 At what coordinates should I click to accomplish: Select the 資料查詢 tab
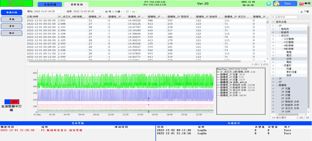pyautogui.click(x=76, y=5)
